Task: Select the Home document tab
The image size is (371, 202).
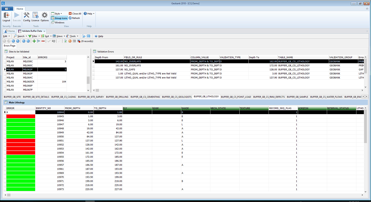Action: point(10,31)
